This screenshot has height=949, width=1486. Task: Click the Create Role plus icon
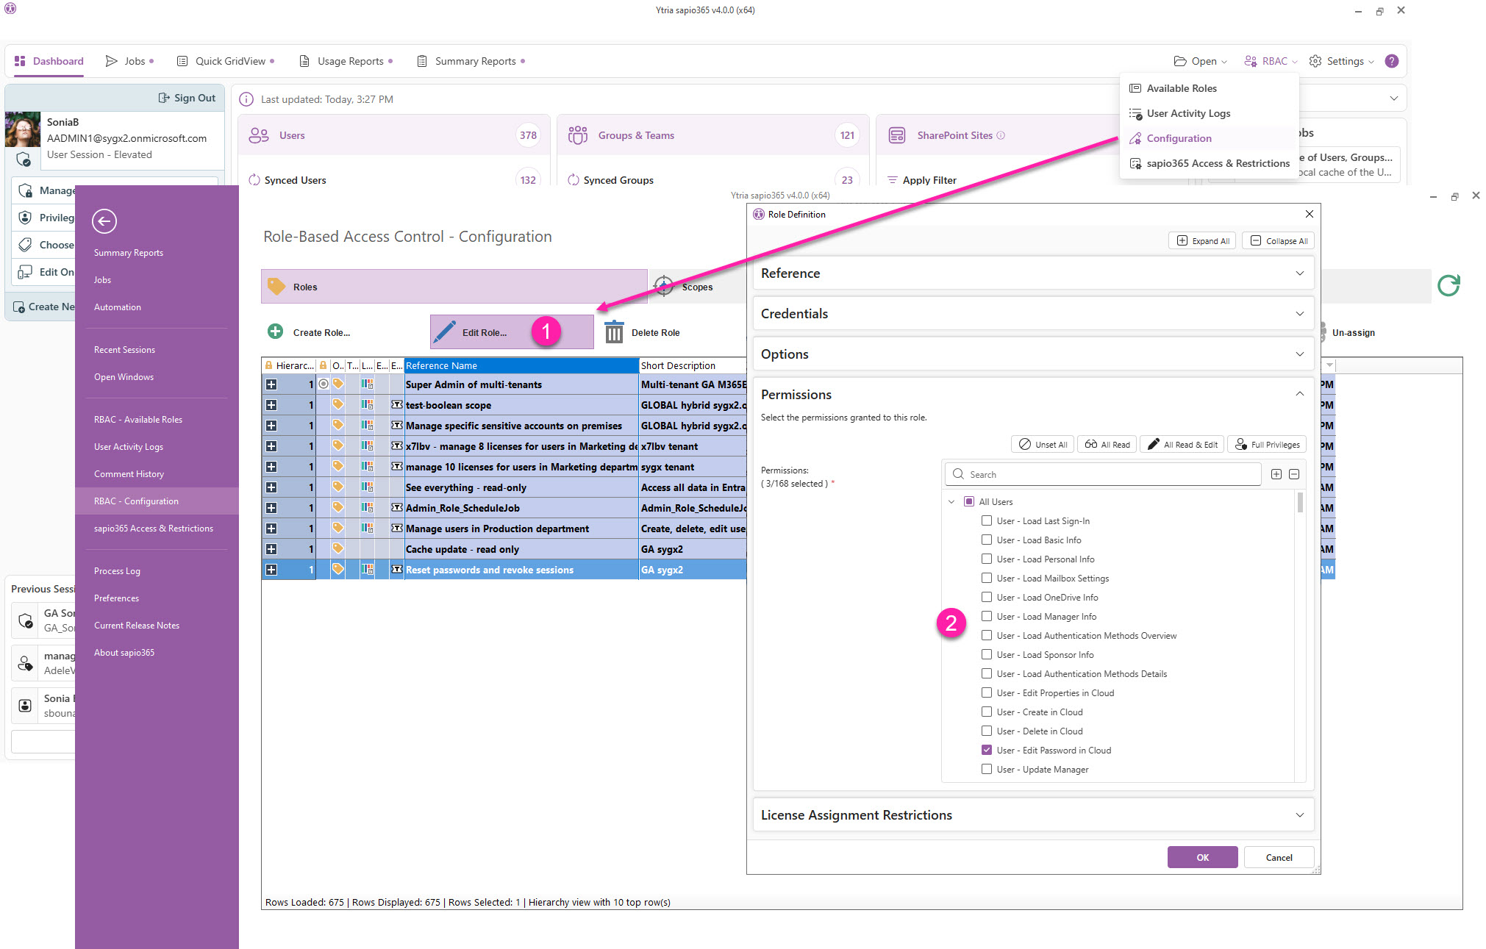pos(276,332)
